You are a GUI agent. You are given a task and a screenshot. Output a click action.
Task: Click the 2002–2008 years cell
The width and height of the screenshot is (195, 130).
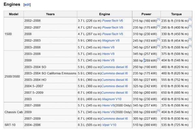click(50, 21)
